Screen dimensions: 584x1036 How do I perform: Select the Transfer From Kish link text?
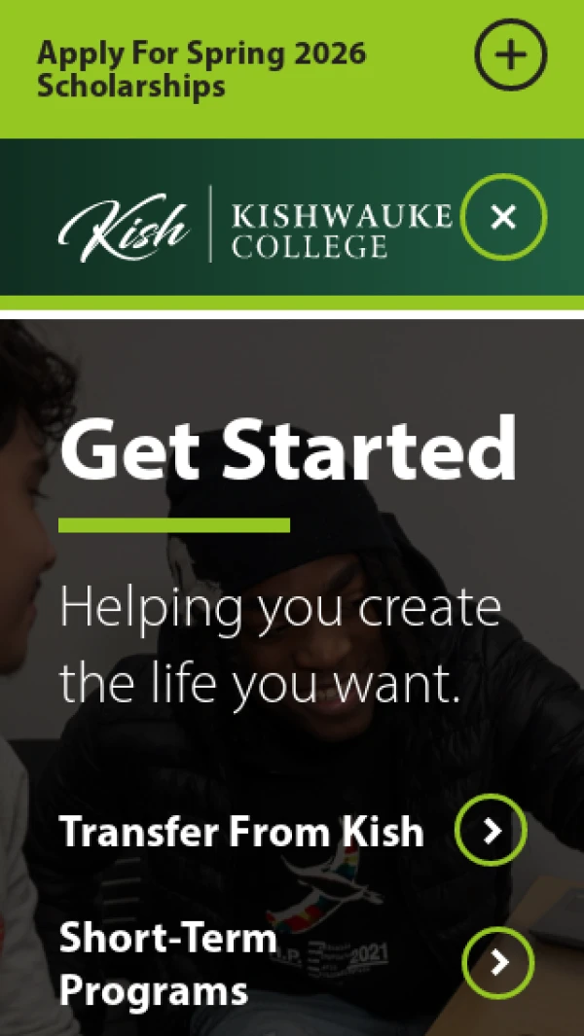tap(241, 831)
